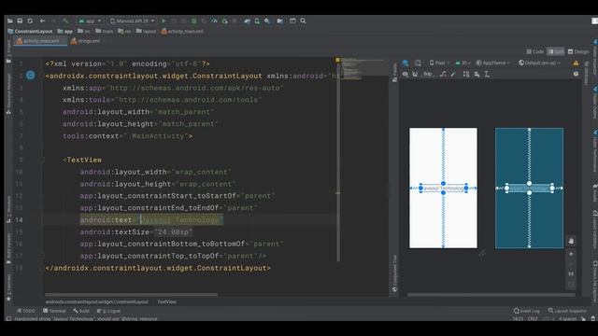Click the green Run app button
This screenshot has width=598, height=336.
164,21
